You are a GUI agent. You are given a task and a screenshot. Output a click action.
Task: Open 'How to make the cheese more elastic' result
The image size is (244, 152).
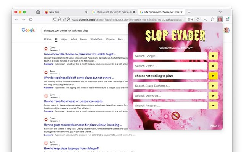[73, 101]
